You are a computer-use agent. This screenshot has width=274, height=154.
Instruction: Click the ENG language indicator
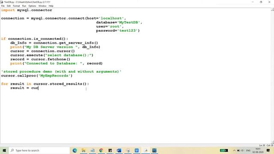coord(248,150)
